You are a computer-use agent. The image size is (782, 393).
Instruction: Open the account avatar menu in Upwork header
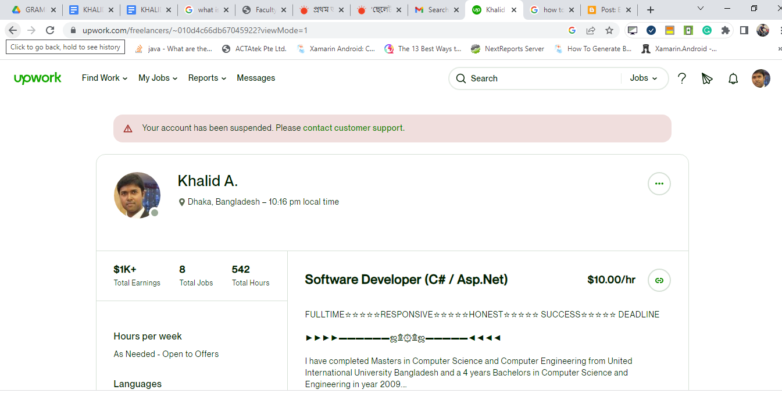point(760,78)
